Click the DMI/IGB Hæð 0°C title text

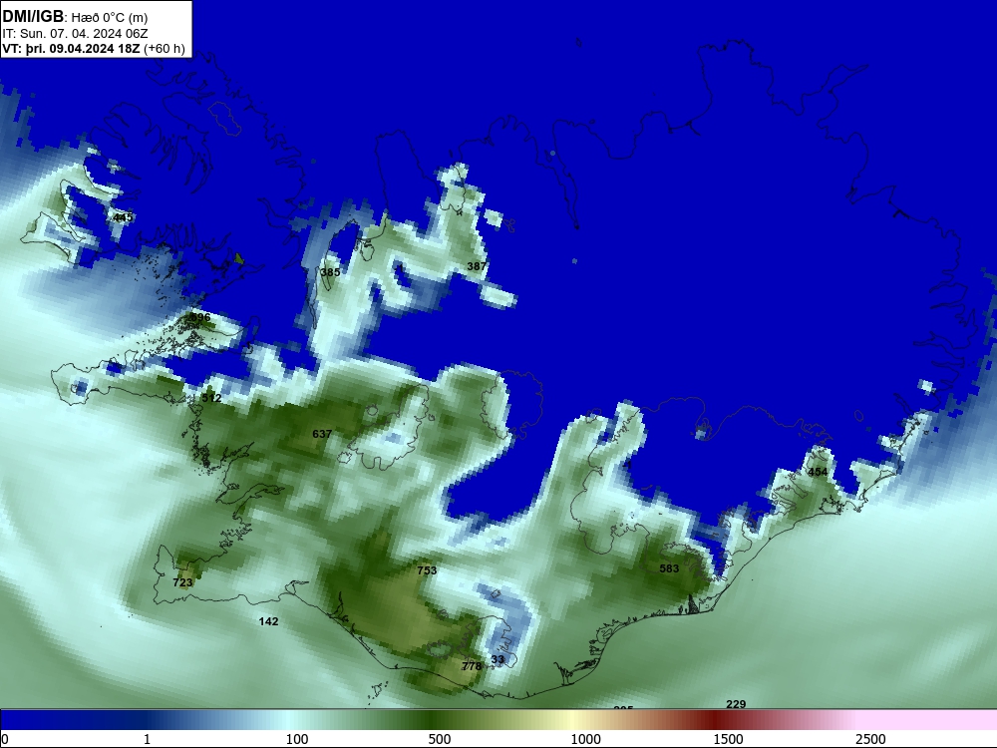75,17
